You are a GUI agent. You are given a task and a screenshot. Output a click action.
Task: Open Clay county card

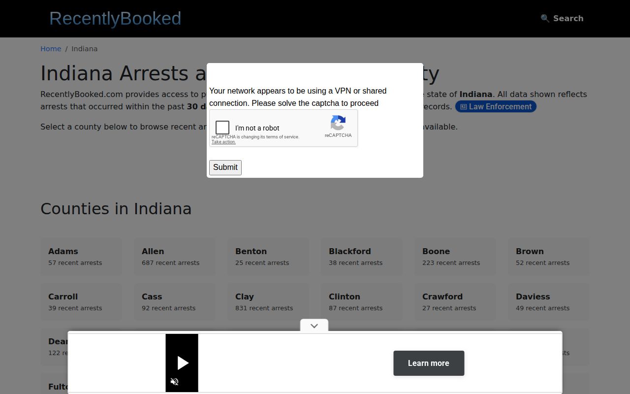click(x=268, y=302)
